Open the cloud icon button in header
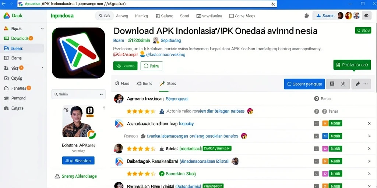377x188 pixels. (366, 16)
